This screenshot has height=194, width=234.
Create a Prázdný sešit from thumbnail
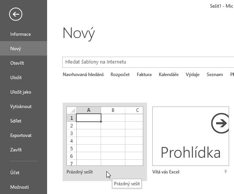coord(105,136)
